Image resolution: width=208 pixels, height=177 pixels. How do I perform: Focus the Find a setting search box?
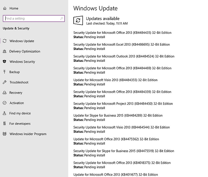(34, 18)
